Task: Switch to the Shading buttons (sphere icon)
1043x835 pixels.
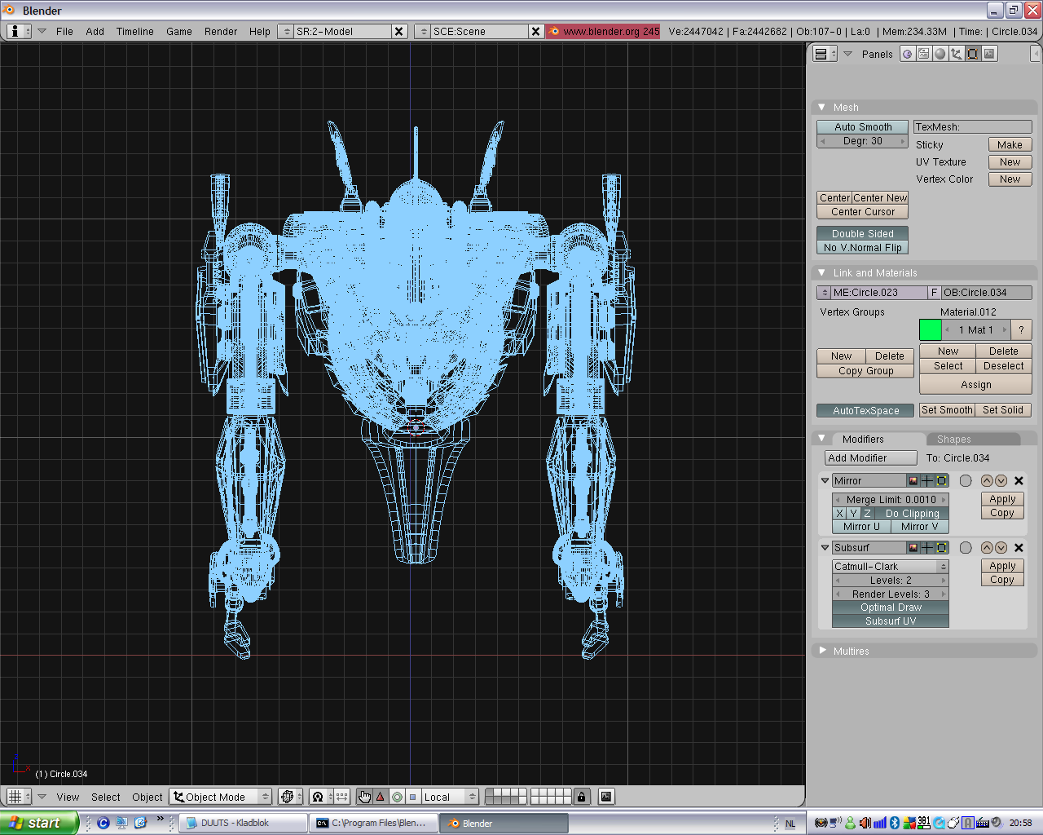Action: (938, 53)
